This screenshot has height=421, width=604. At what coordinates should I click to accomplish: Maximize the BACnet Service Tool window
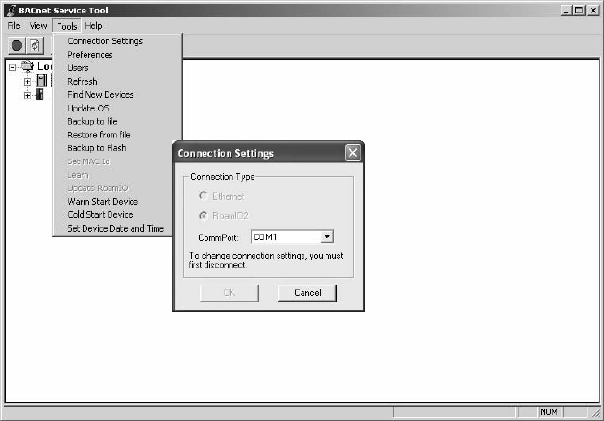tap(579, 11)
